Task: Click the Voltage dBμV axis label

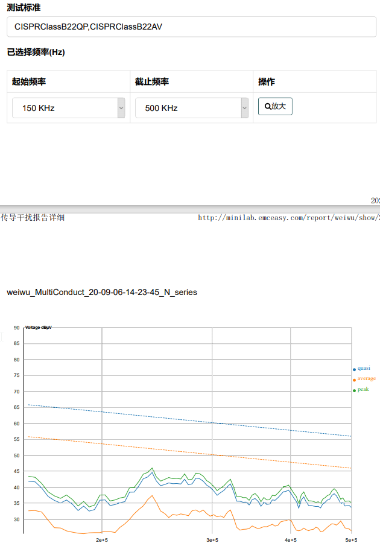Action: (x=39, y=328)
